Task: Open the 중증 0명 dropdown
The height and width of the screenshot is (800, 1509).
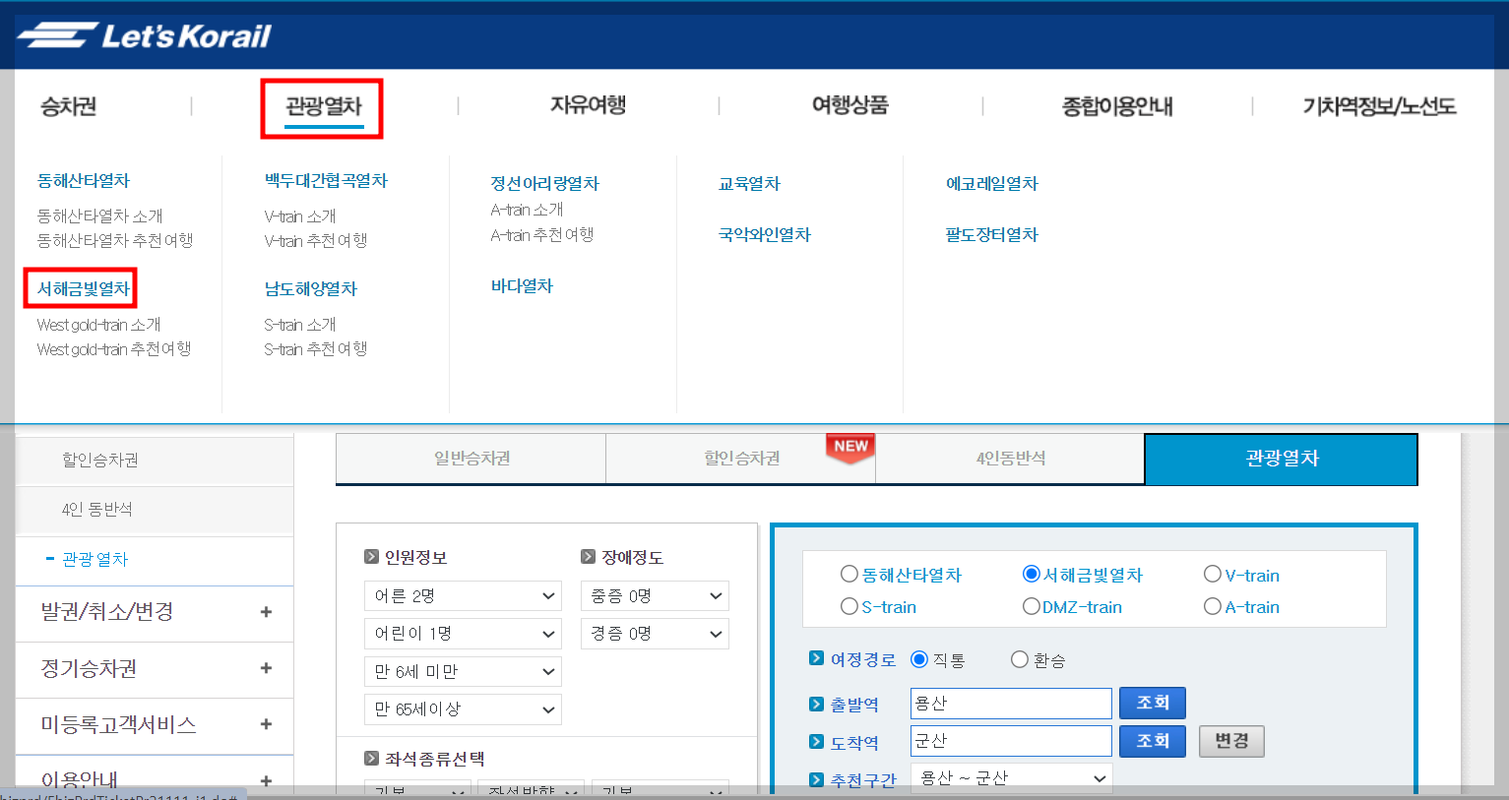Action: click(655, 596)
